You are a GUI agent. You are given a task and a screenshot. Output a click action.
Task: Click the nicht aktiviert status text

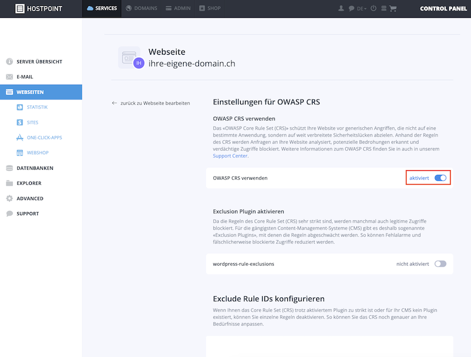413,264
